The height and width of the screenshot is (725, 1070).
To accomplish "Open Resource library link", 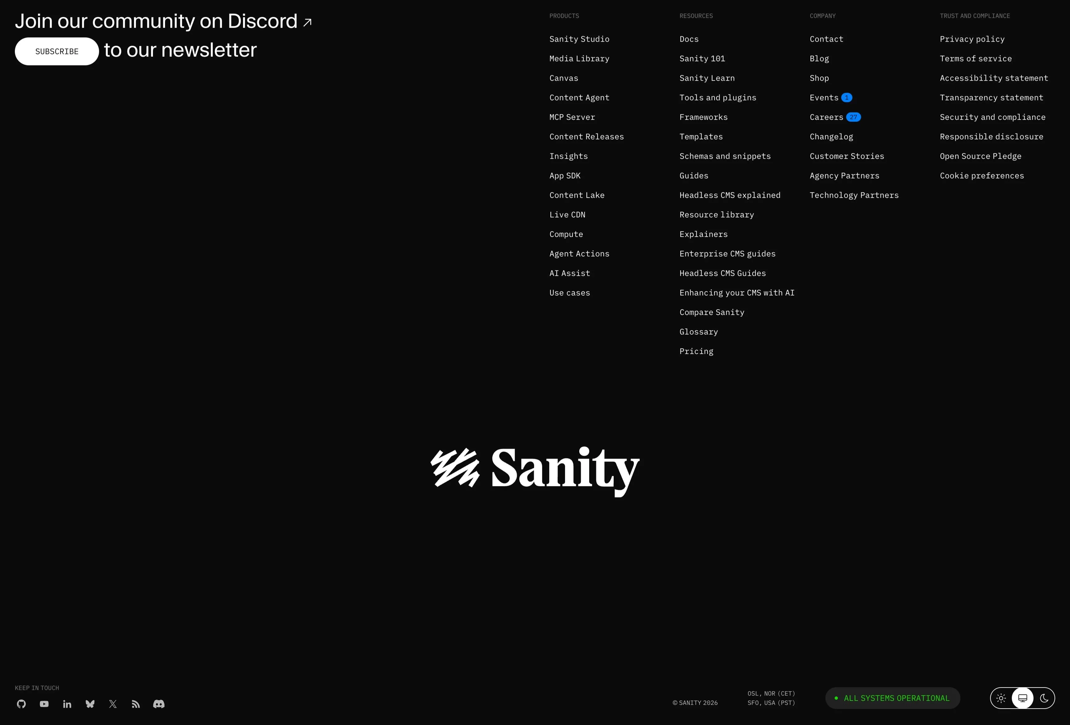I will 717,215.
